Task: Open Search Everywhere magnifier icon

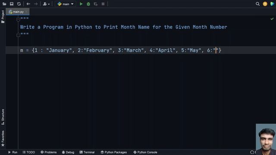Action: point(257,4)
